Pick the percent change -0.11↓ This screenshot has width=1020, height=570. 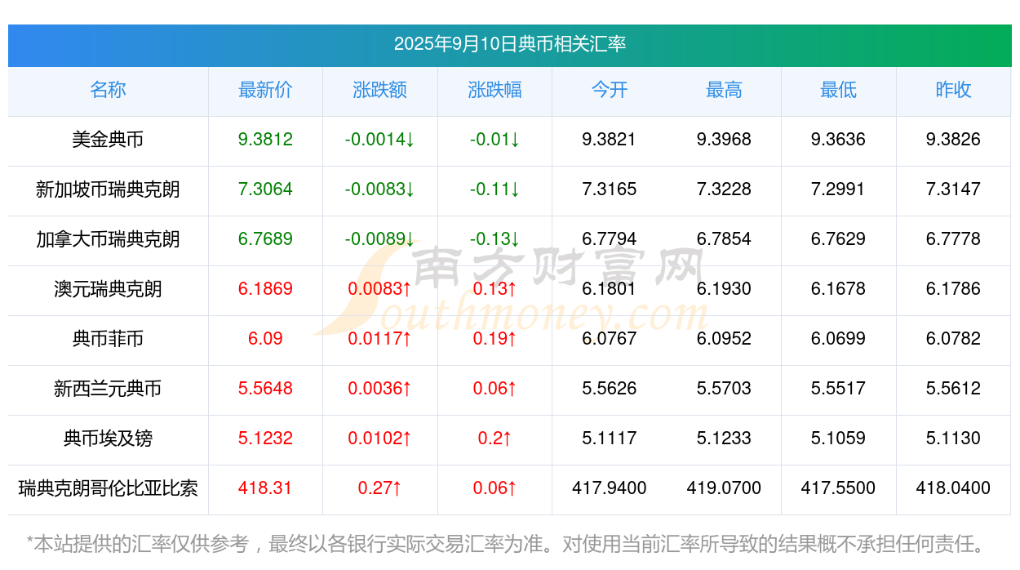[x=494, y=189]
